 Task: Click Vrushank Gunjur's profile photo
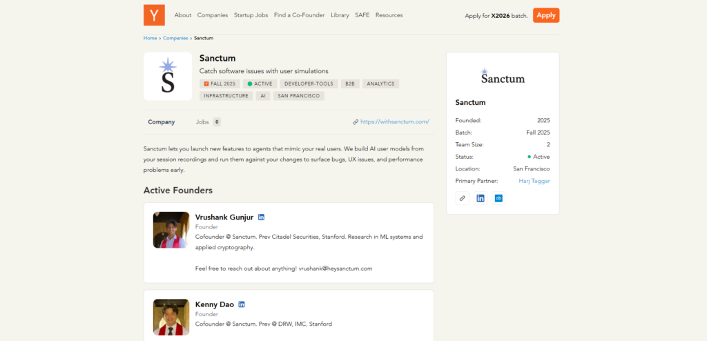click(171, 230)
